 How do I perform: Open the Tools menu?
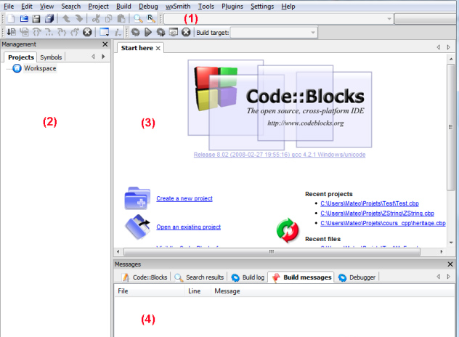point(206,6)
